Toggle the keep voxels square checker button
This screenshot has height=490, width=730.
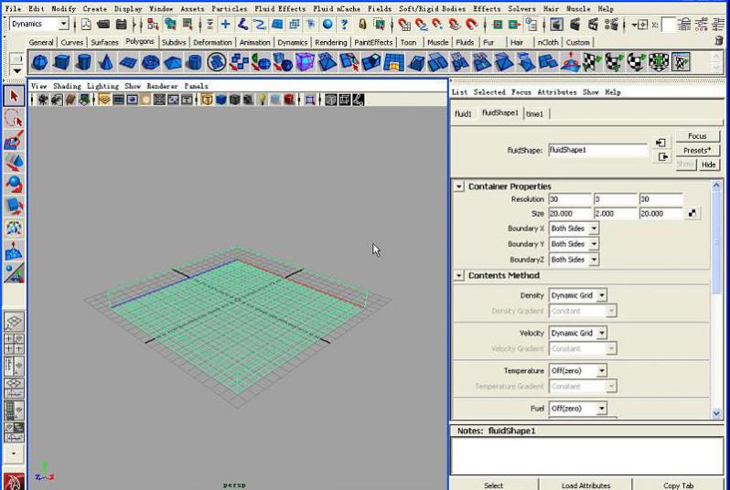point(692,213)
